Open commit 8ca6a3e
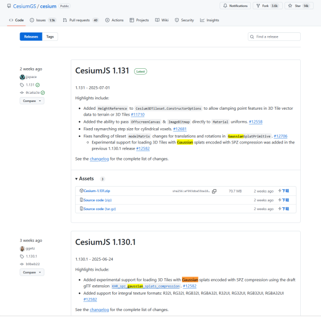This screenshot has width=321, height=317. tap(33, 93)
